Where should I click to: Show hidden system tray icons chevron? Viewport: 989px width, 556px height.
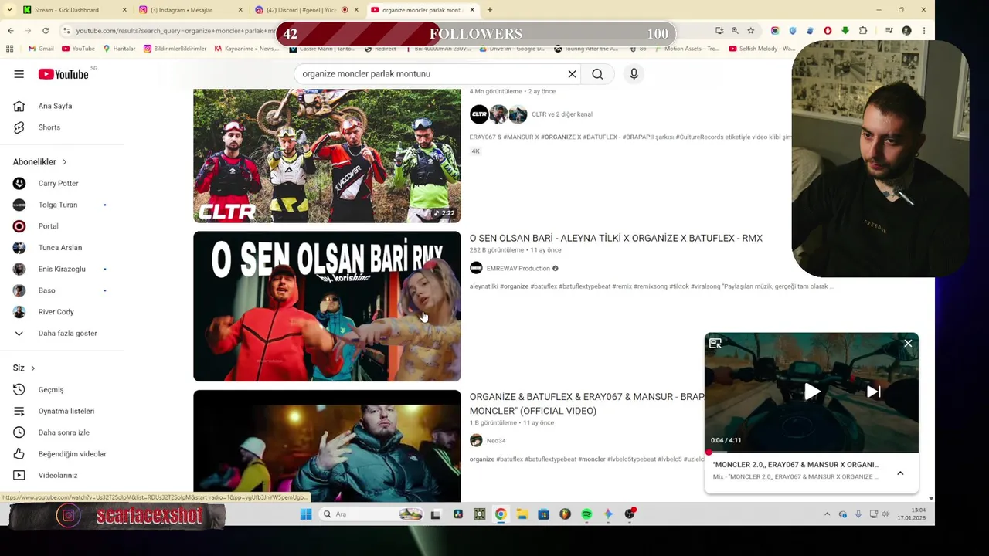click(x=827, y=514)
